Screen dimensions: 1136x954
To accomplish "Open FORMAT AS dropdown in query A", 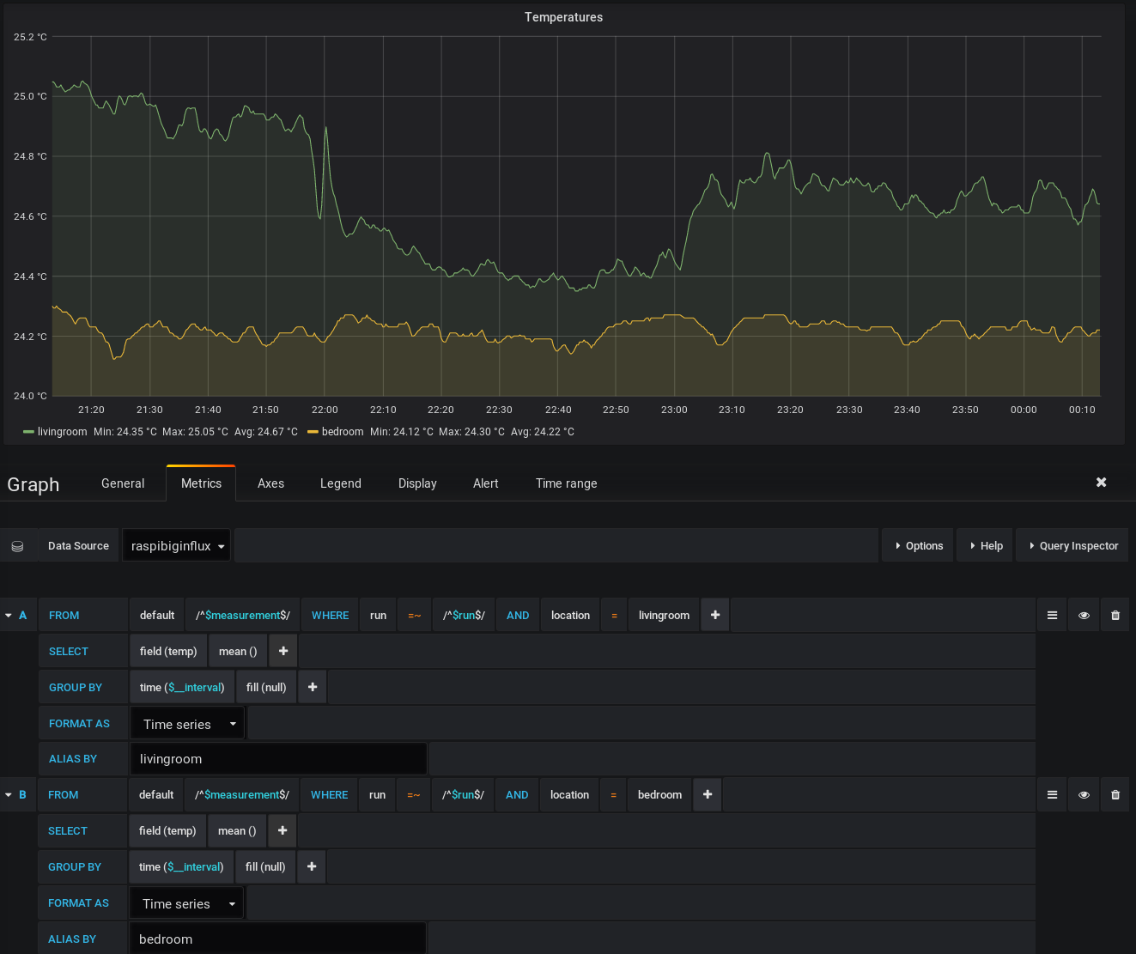I will tap(187, 724).
